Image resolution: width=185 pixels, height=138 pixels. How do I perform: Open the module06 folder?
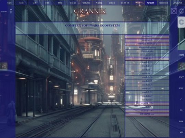(x=147, y=85)
